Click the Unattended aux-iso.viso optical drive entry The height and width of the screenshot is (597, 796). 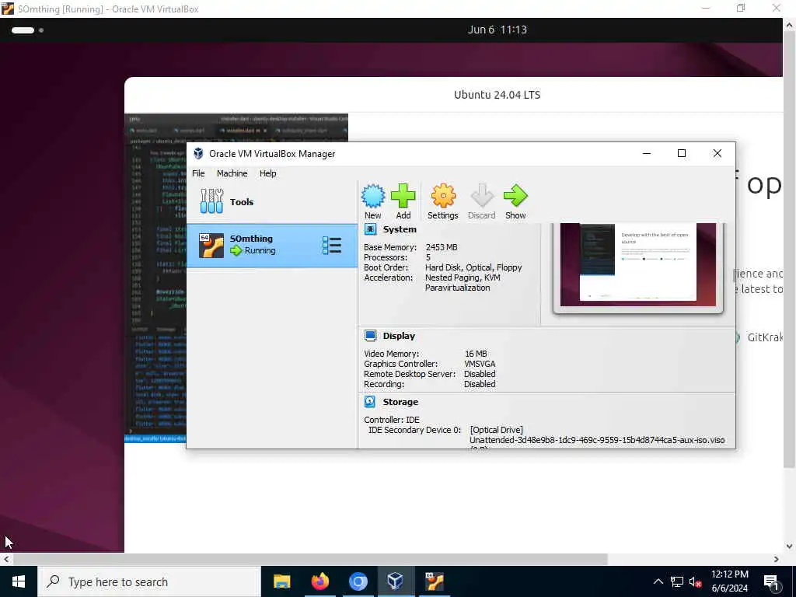597,440
